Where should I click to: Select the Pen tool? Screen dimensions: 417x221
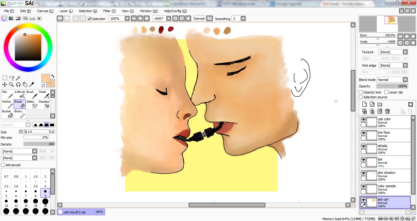(x=7, y=95)
